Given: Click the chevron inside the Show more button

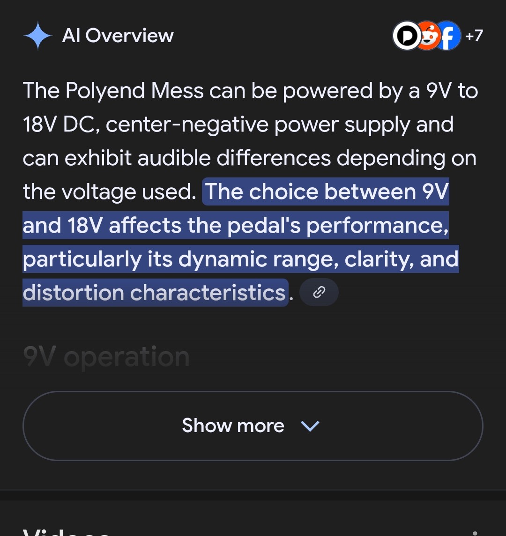Looking at the screenshot, I should [x=309, y=426].
